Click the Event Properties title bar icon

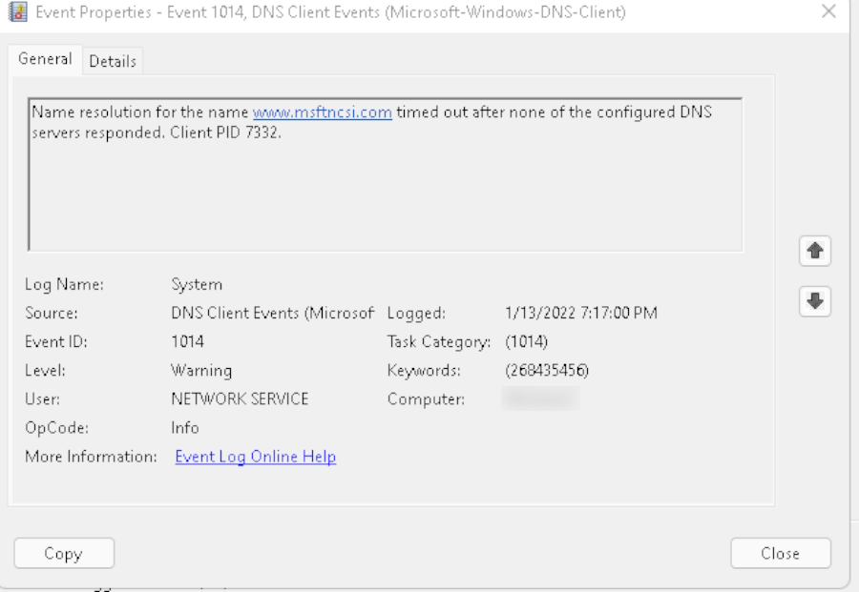17,11
